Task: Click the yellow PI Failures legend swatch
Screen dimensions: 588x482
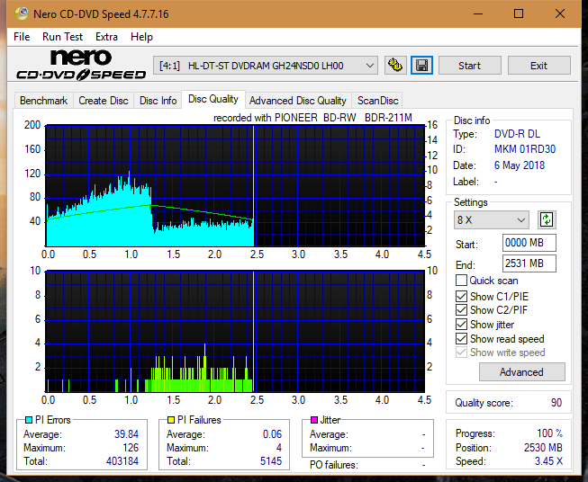Action: (x=171, y=420)
